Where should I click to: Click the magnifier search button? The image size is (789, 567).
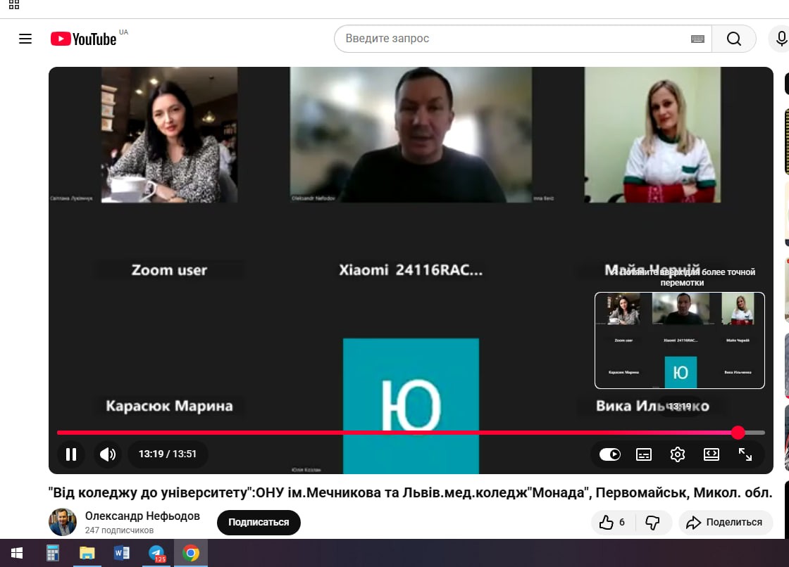[x=733, y=39]
